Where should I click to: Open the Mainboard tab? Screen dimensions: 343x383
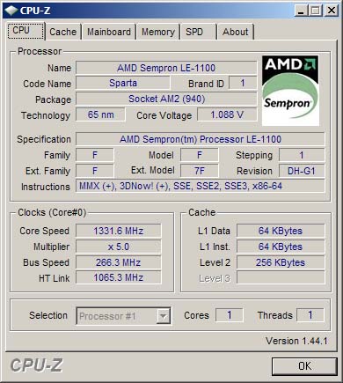tap(109, 32)
